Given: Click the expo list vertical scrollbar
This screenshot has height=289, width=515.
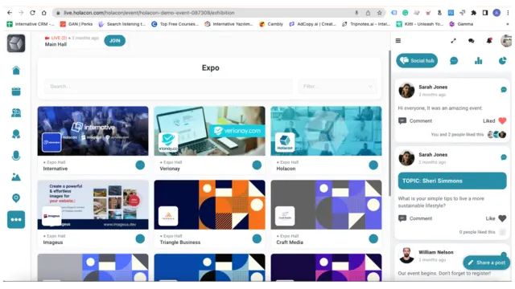Looking at the screenshot, I should [x=389, y=124].
